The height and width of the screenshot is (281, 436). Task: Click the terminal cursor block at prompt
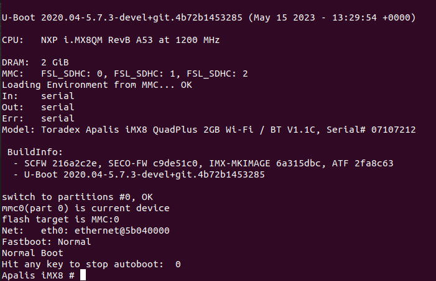(83, 275)
